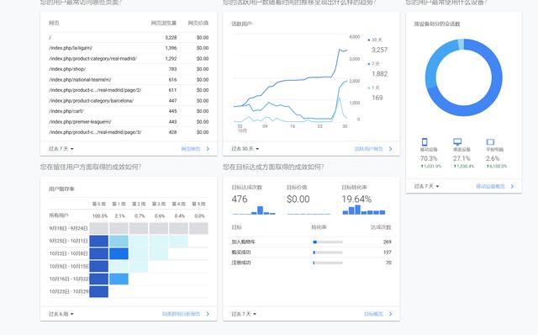The image size is (538, 335).
Task: Open the 过去 30 天 dropdown under active users chart
Action: (245, 149)
